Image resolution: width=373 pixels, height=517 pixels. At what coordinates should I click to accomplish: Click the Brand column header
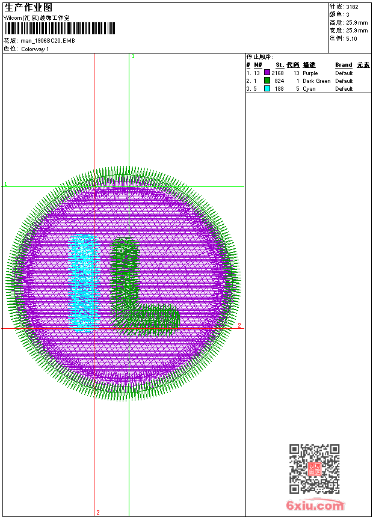point(344,65)
